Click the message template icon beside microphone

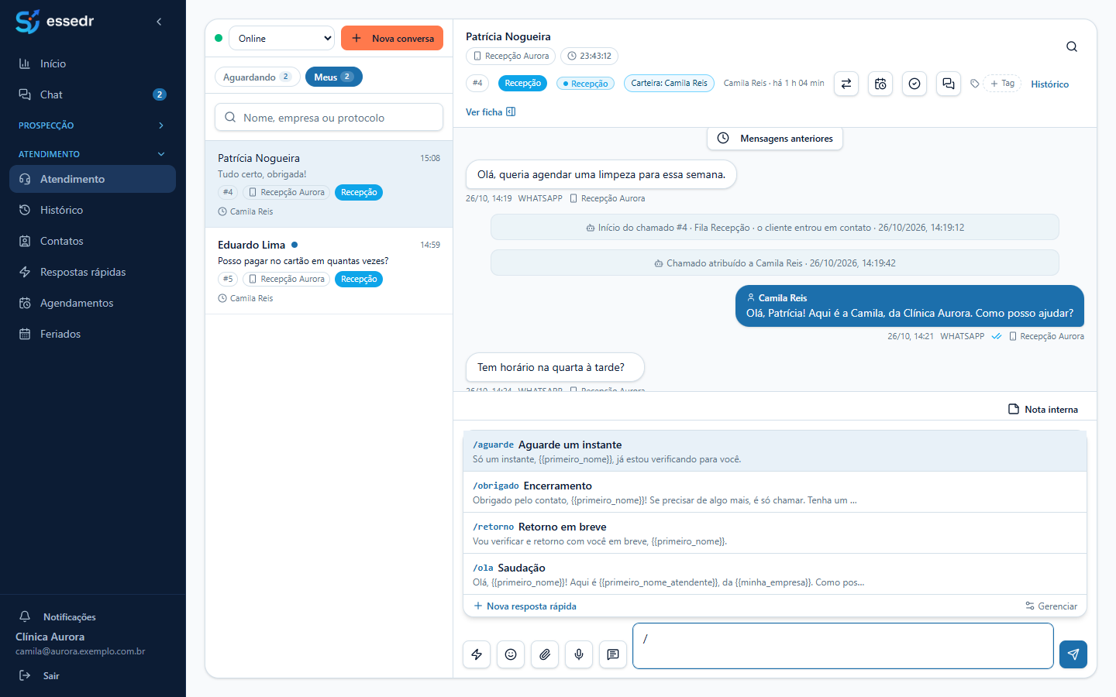(613, 654)
